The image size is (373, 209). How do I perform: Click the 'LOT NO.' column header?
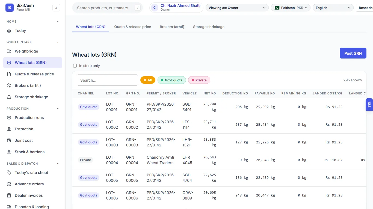point(113,93)
